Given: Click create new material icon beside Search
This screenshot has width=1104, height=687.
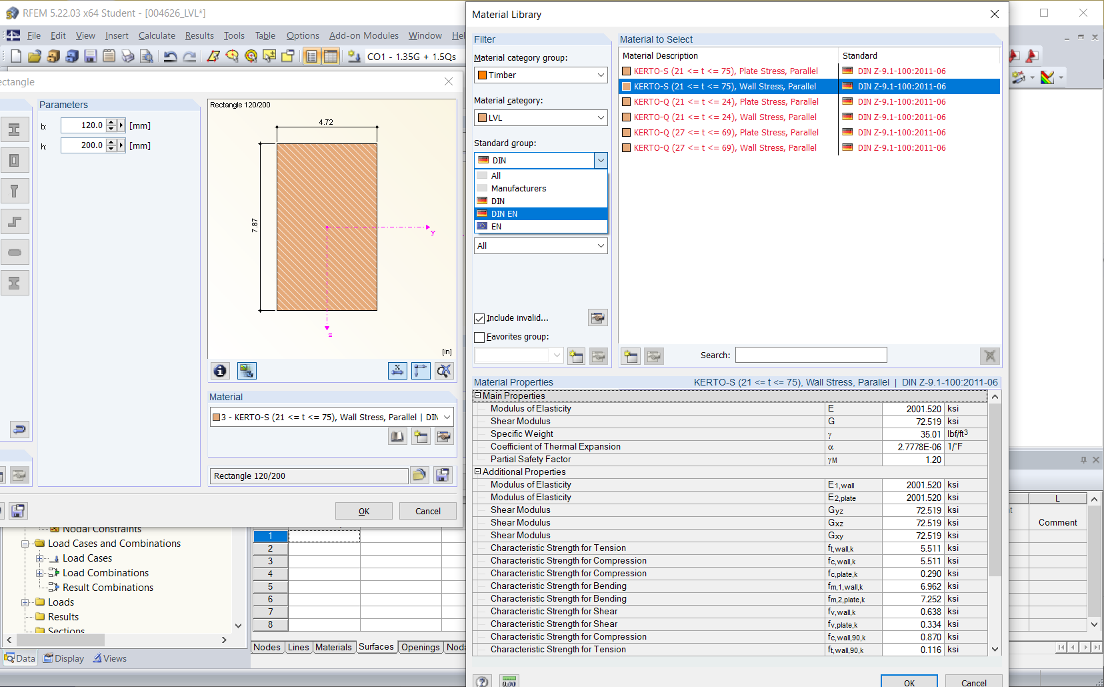Looking at the screenshot, I should point(630,356).
